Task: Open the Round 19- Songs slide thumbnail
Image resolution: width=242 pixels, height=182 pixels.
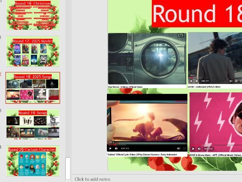Action: (33, 124)
